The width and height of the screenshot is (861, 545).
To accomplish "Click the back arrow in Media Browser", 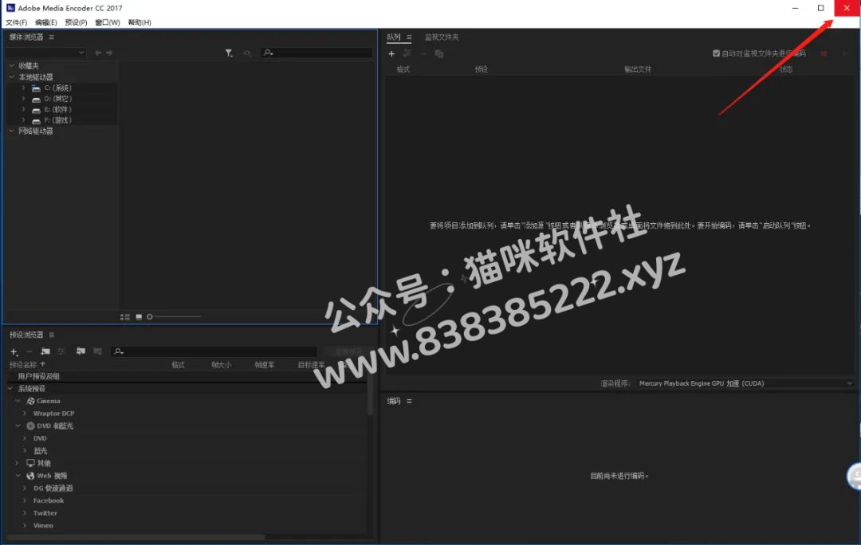I will pos(98,53).
